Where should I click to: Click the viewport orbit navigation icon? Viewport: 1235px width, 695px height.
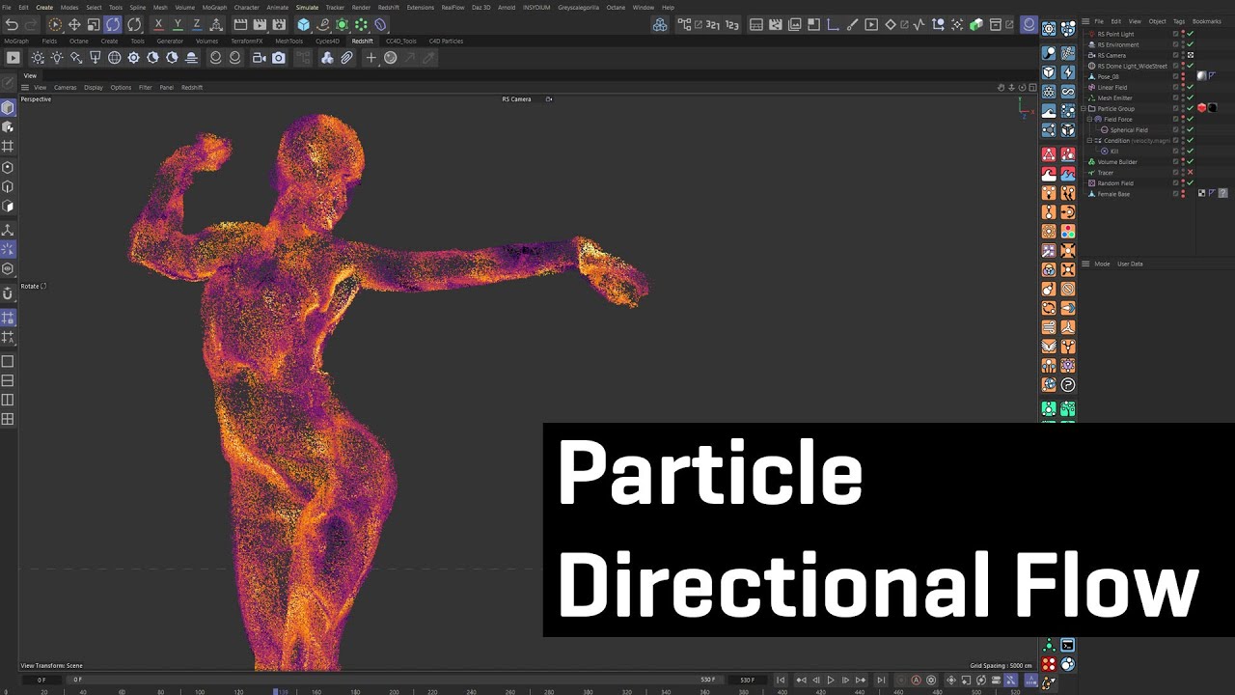[x=1021, y=88]
